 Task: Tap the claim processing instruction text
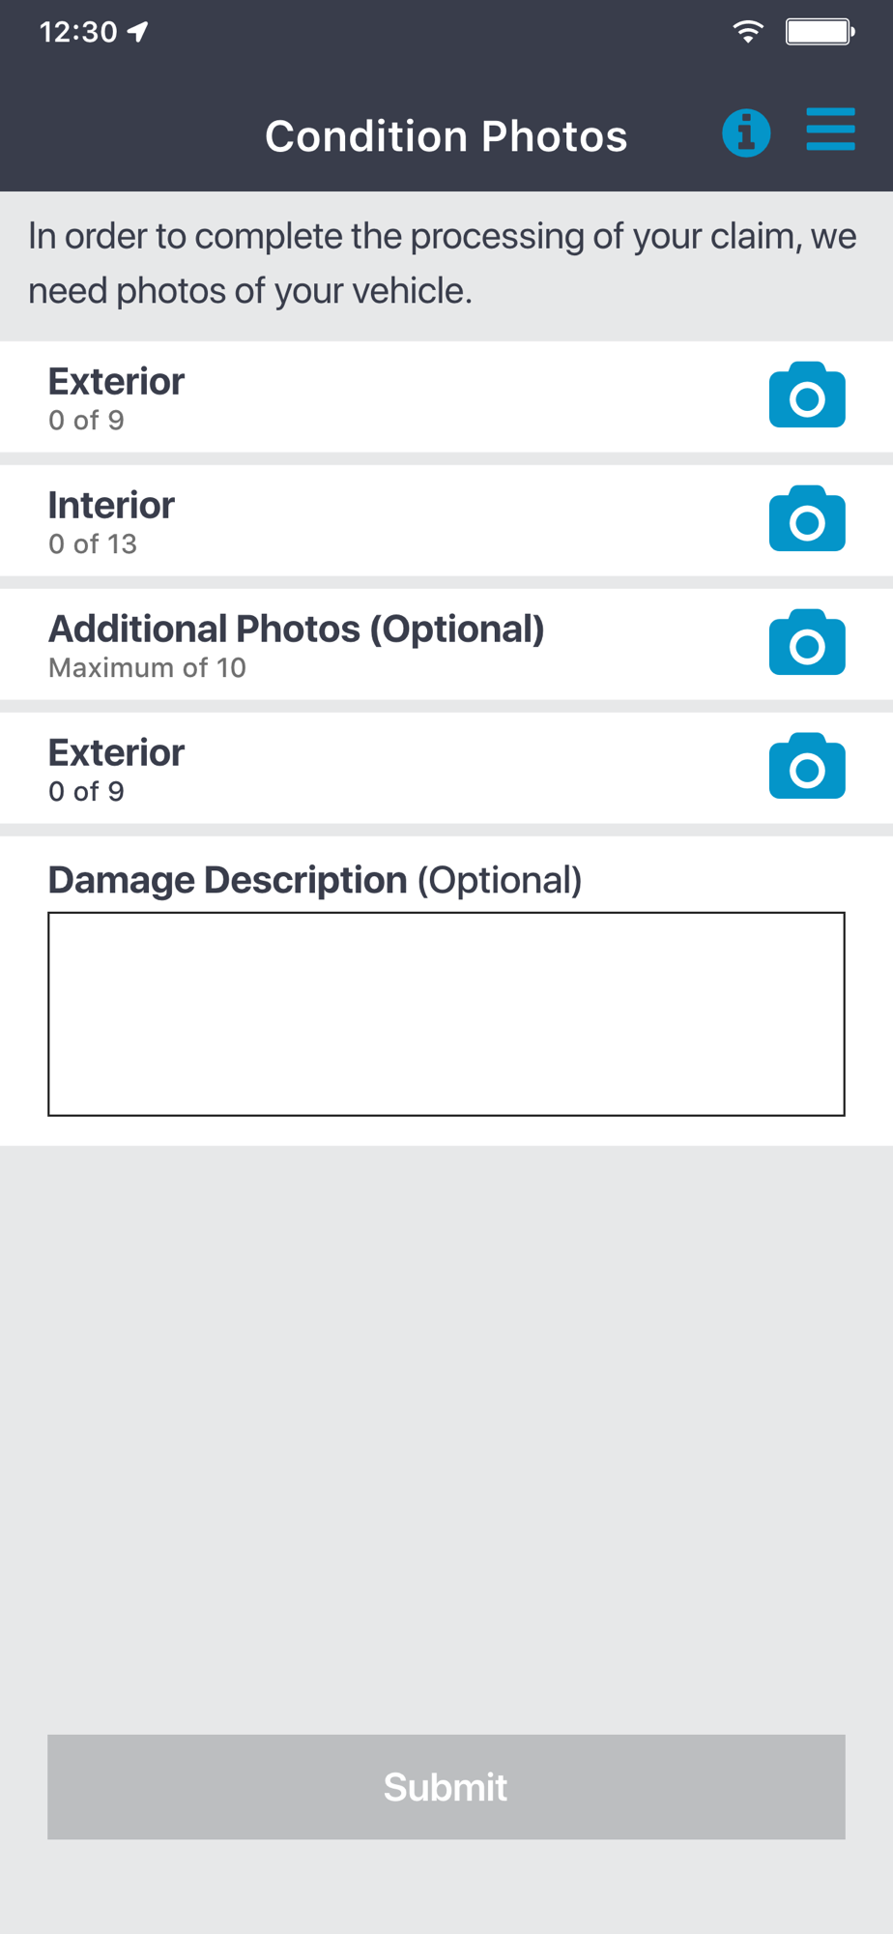(442, 263)
